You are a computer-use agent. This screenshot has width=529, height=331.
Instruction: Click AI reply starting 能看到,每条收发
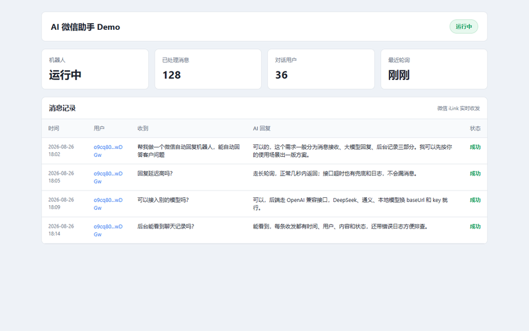pyautogui.click(x=341, y=226)
